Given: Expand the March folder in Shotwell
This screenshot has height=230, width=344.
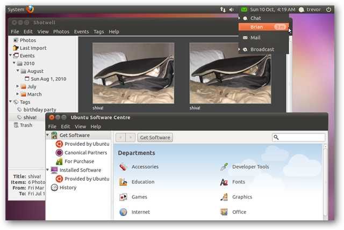Looking at the screenshot, I should 18,94.
